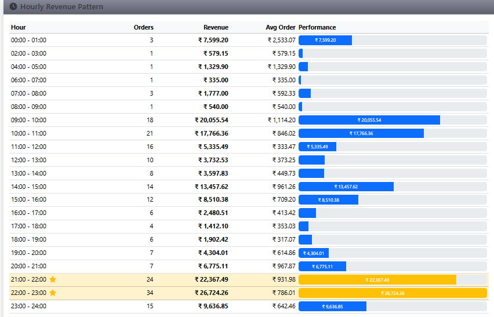Click the ₹ 9,636.85 performance bar
Image resolution: width=494 pixels, height=317 pixels.
332,307
